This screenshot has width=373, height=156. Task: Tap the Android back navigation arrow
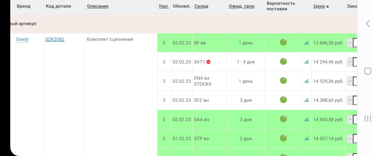point(368,24)
